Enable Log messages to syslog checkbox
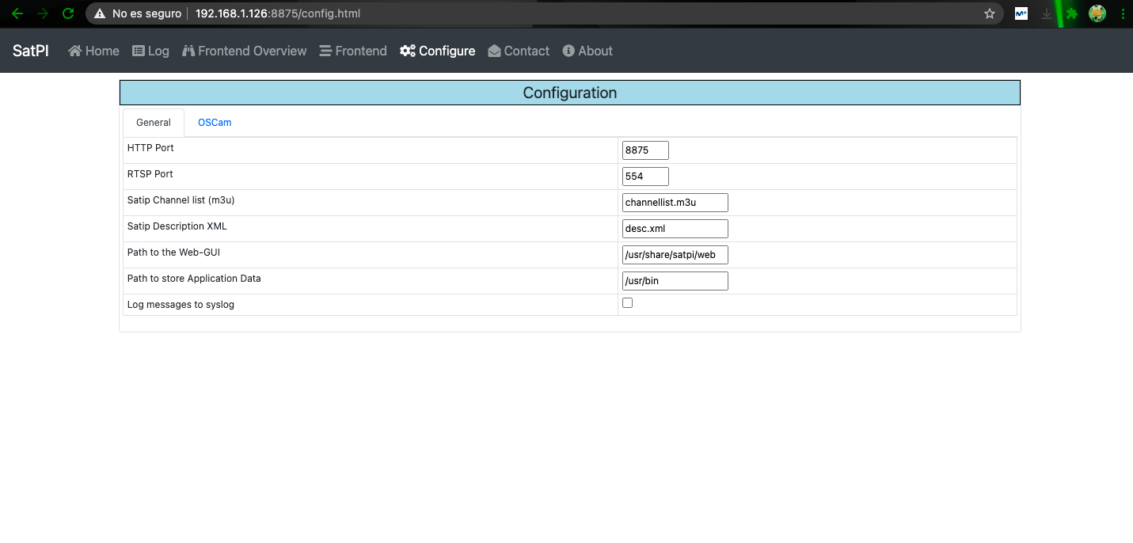 point(628,303)
